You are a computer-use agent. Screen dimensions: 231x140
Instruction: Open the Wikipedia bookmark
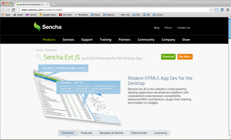[x=81, y=15]
